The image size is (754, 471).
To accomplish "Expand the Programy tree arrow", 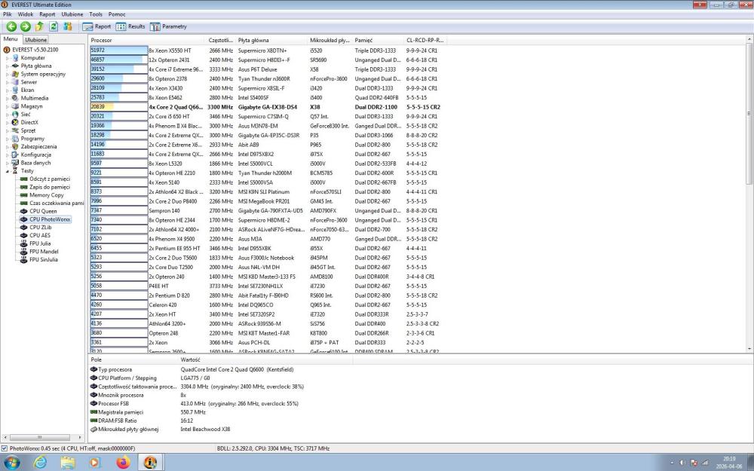I will click(x=8, y=139).
